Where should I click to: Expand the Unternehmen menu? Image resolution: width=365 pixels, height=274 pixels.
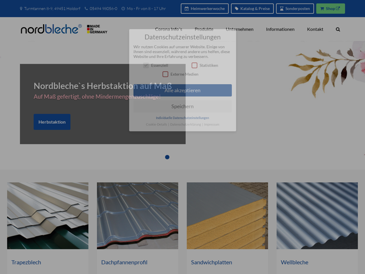click(x=240, y=29)
